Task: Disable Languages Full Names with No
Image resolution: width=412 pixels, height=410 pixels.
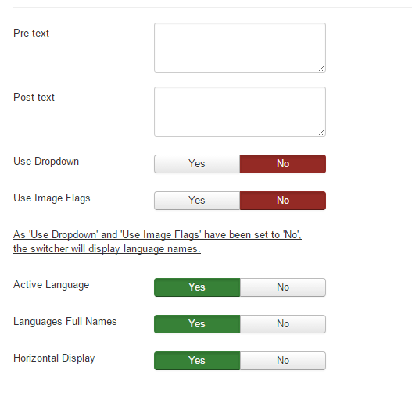Action: pyautogui.click(x=283, y=324)
